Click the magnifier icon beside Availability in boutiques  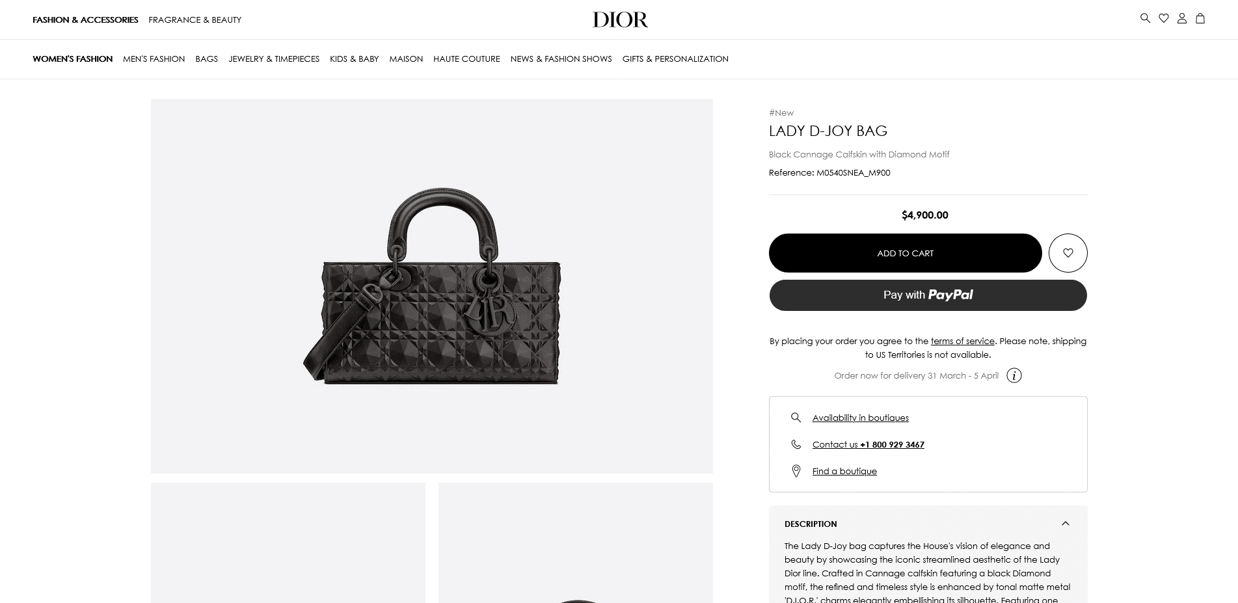click(796, 418)
